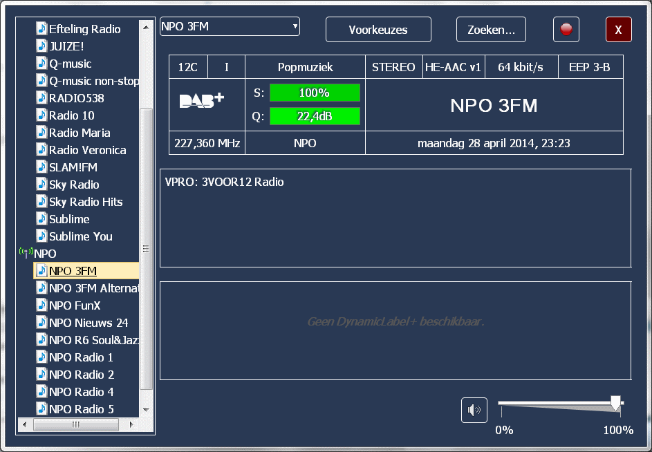
Task: Open Voorkeuzes presets
Action: tap(378, 30)
